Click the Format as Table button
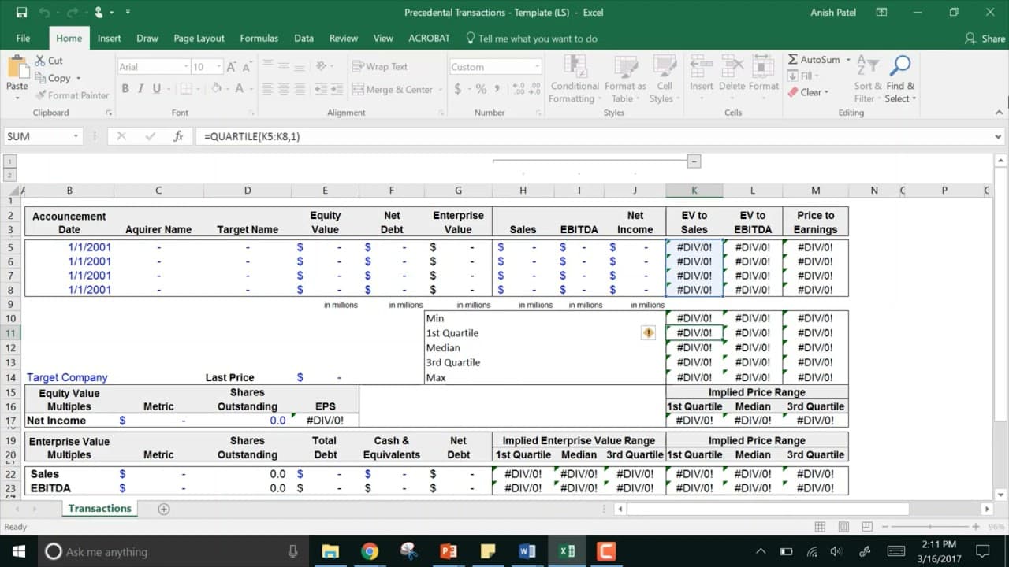The height and width of the screenshot is (567, 1009). [625, 80]
